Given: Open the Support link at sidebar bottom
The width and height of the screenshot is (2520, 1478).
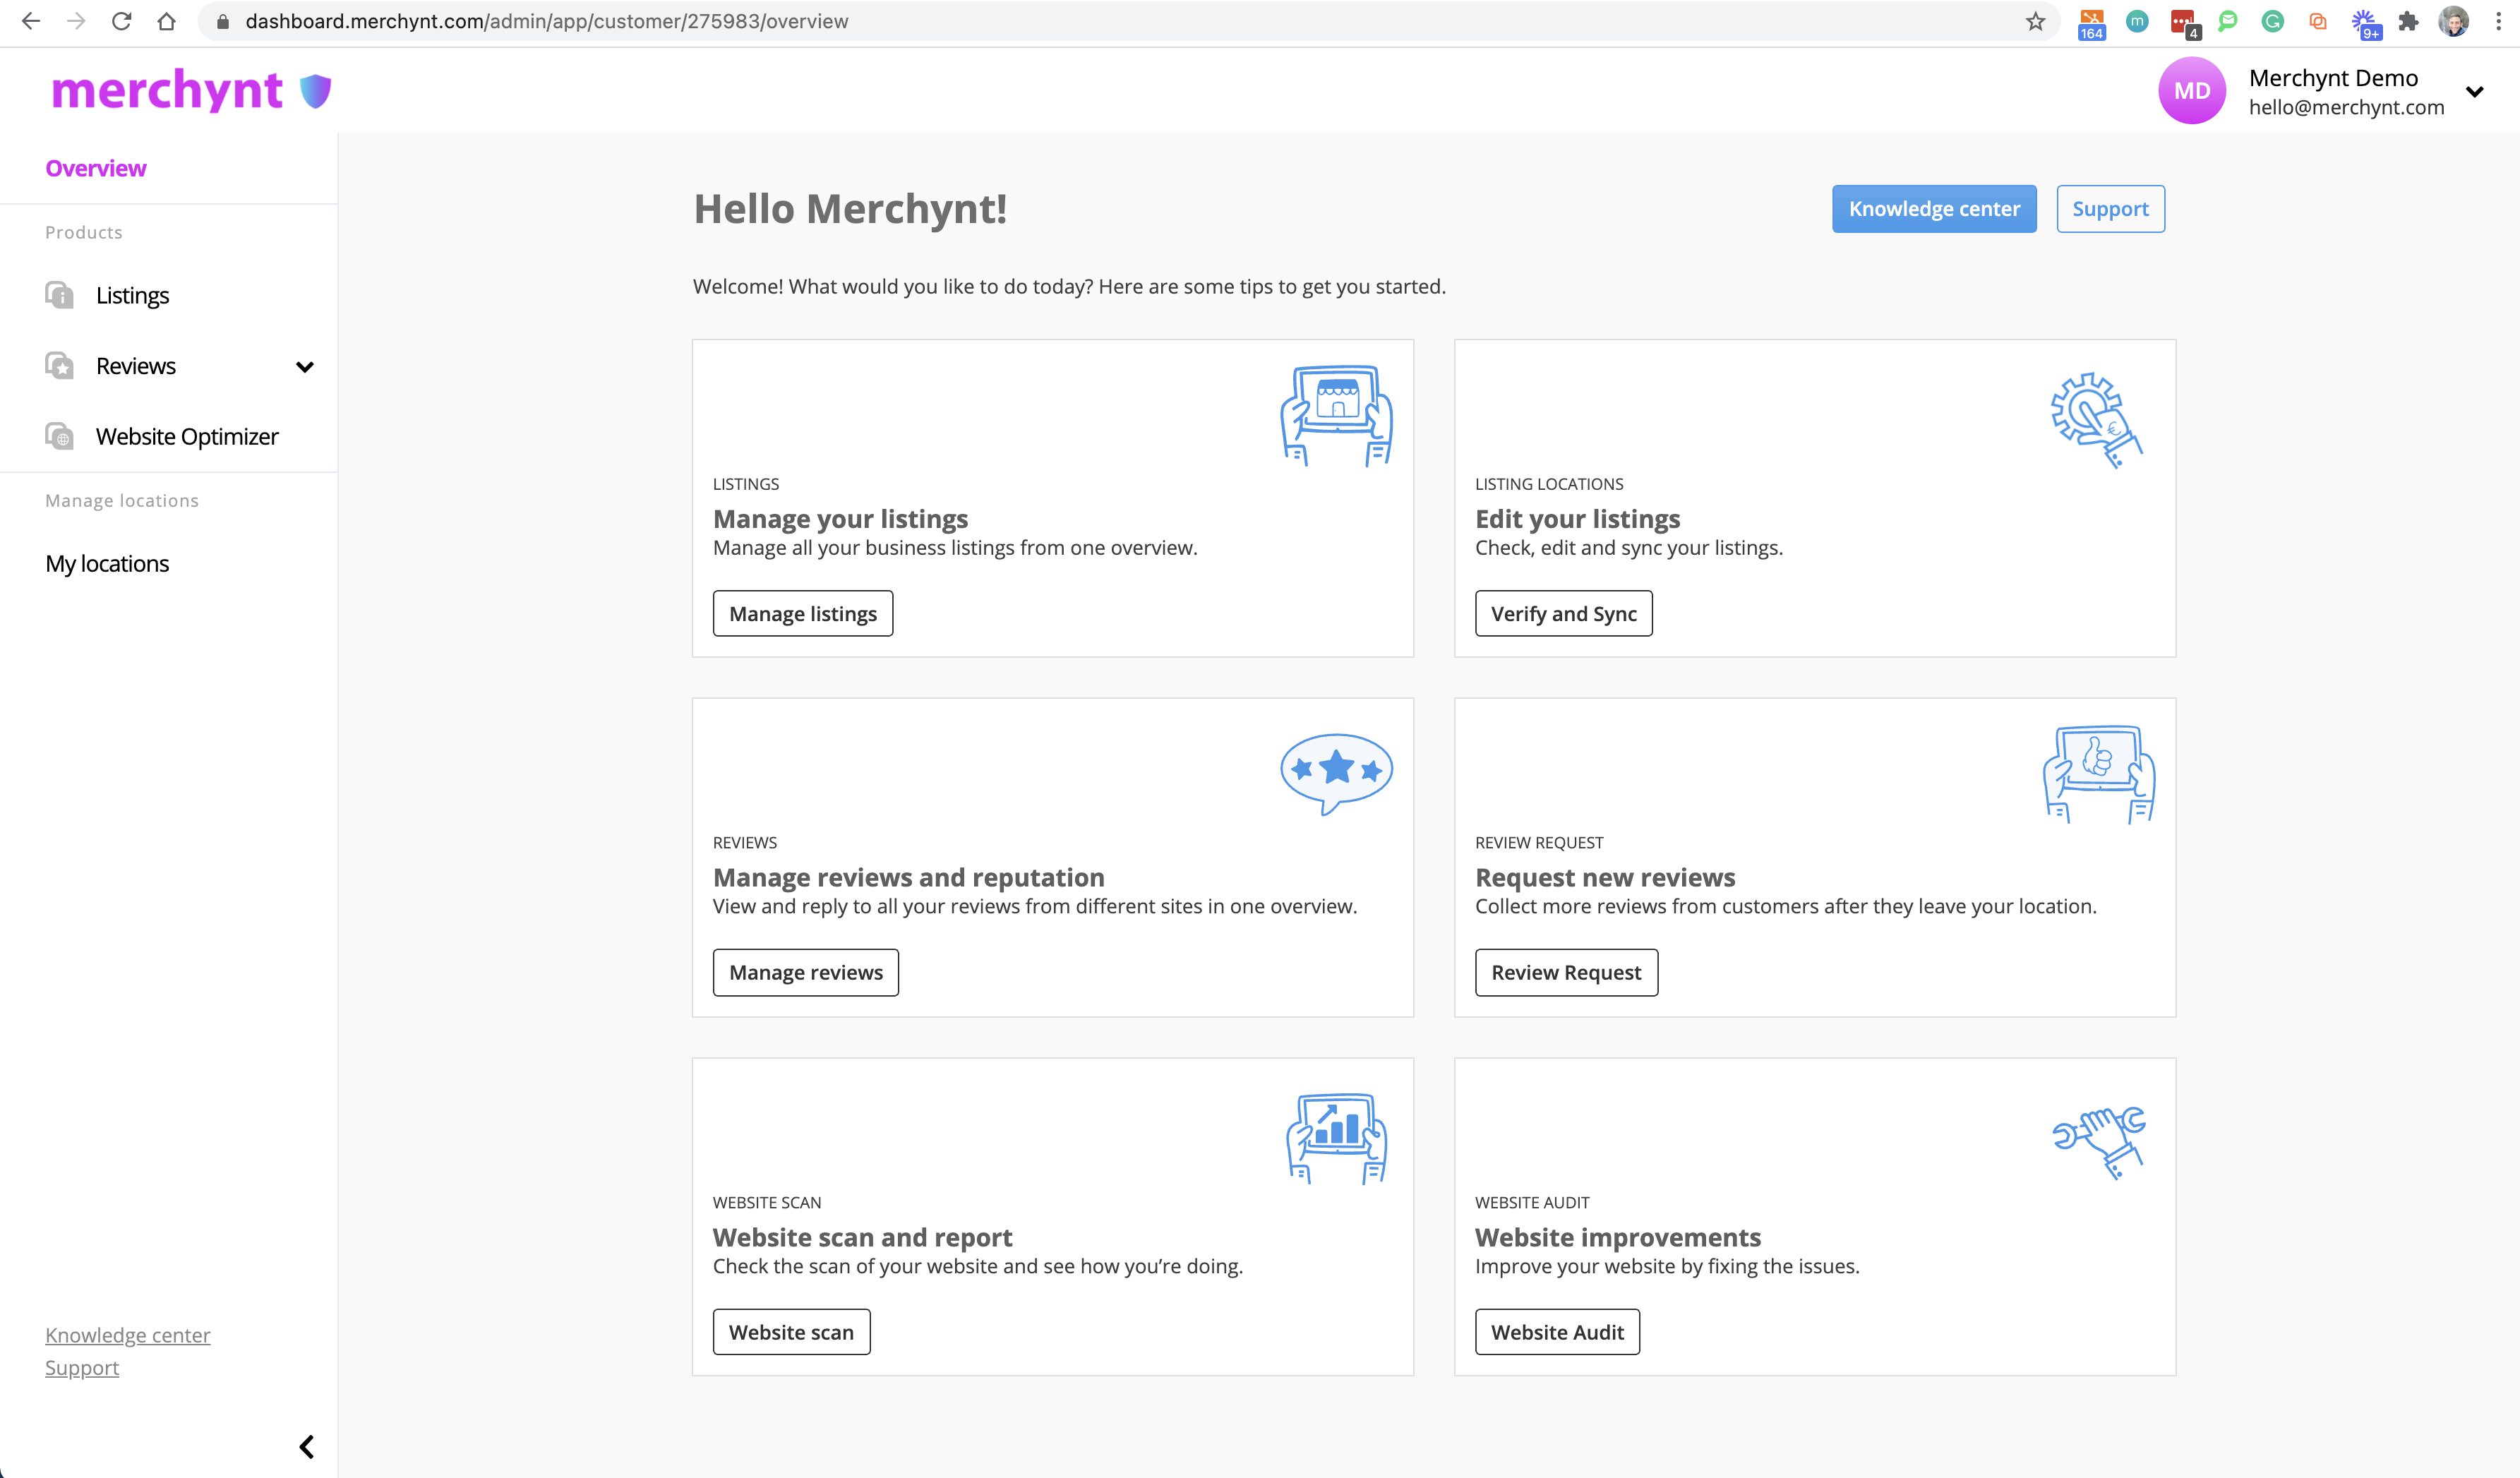Looking at the screenshot, I should (82, 1367).
